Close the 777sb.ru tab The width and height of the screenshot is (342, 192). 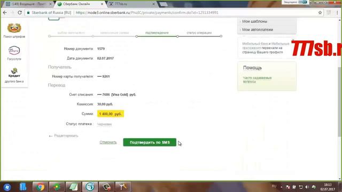tap(153, 4)
